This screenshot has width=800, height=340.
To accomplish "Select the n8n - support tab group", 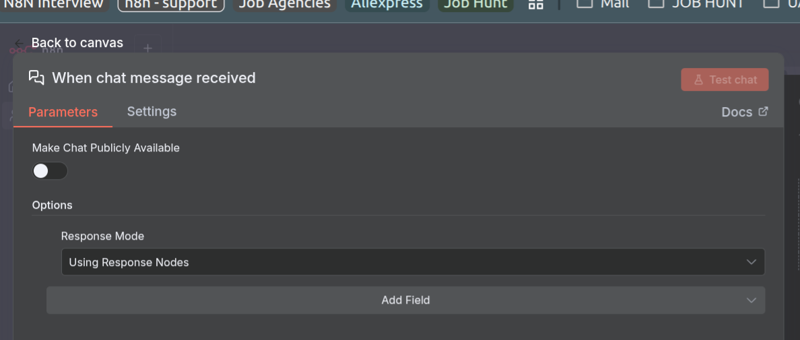I will (x=171, y=4).
